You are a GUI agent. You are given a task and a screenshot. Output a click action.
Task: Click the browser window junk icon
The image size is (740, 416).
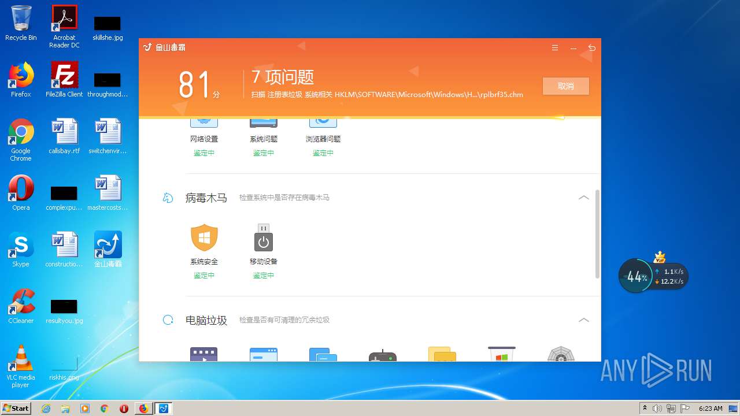264,354
